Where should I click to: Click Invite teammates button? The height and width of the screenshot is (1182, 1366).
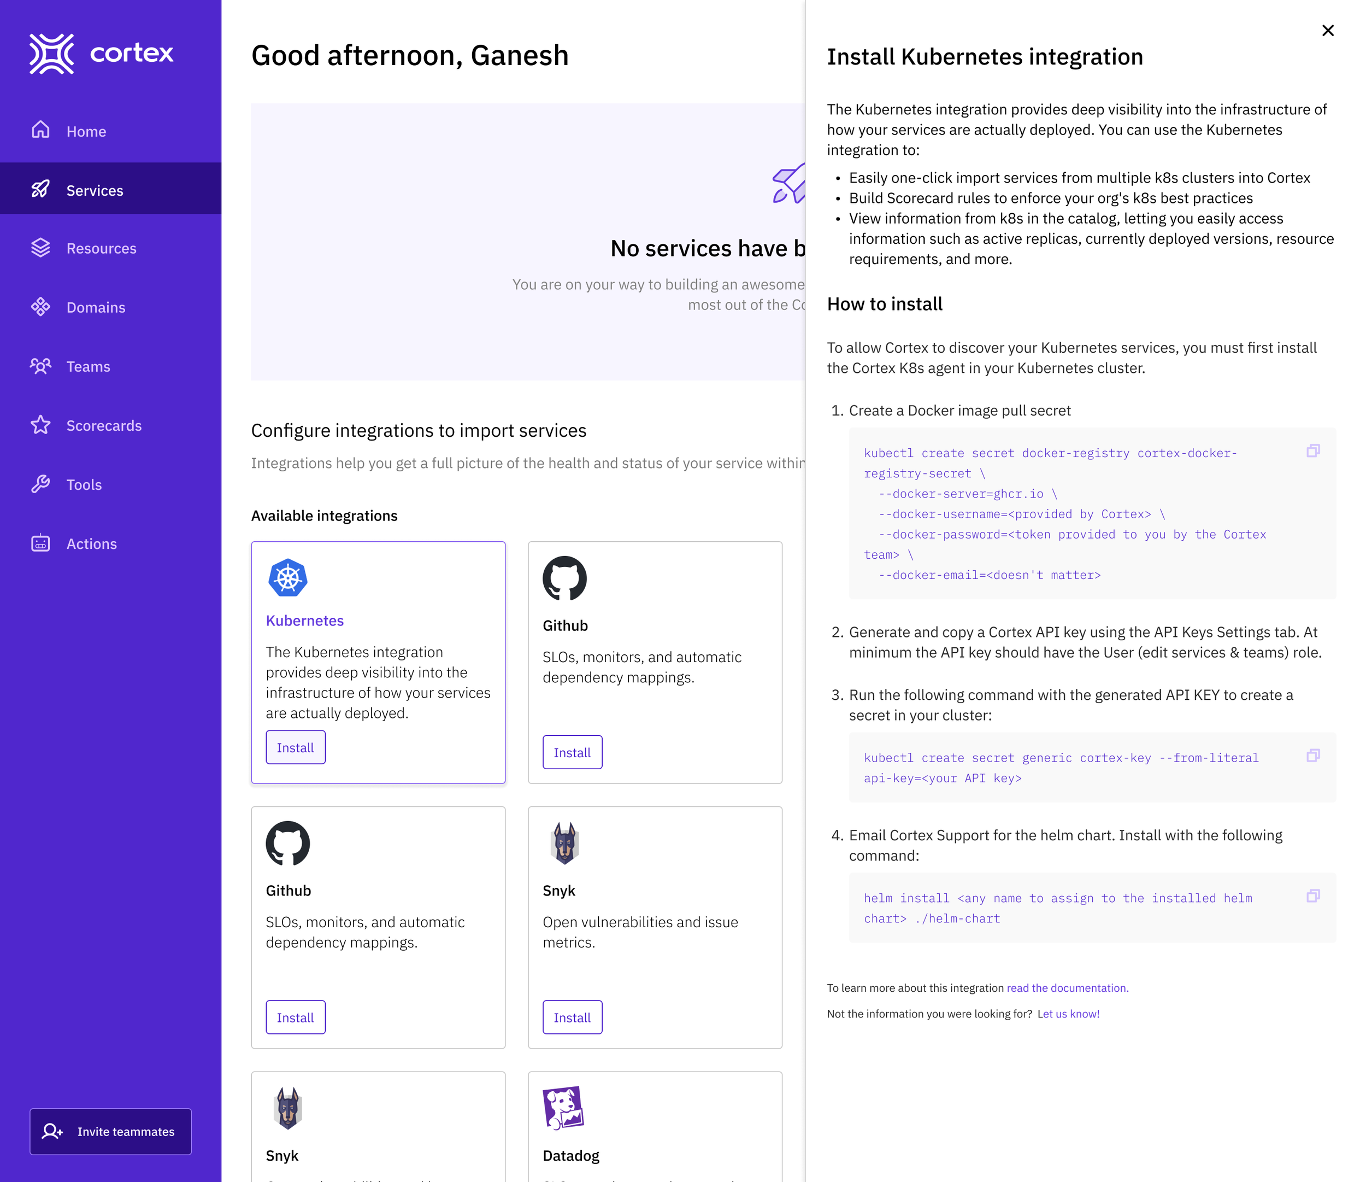point(111,1132)
